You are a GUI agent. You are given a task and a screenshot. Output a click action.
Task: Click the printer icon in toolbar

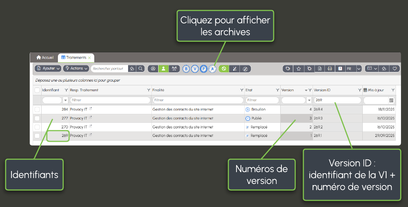tap(329, 69)
